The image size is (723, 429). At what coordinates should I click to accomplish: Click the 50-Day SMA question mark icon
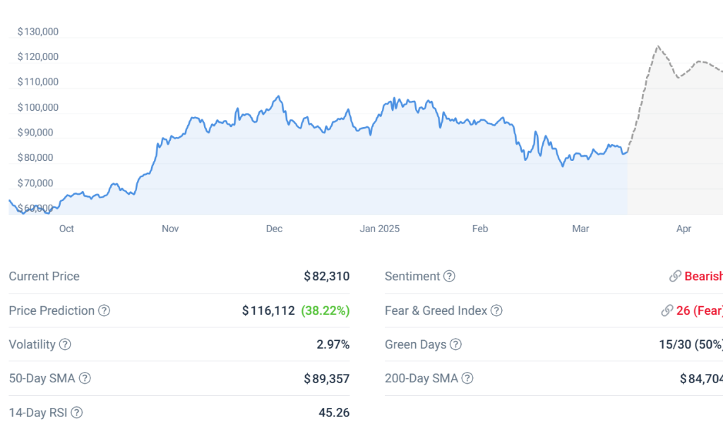(x=85, y=378)
